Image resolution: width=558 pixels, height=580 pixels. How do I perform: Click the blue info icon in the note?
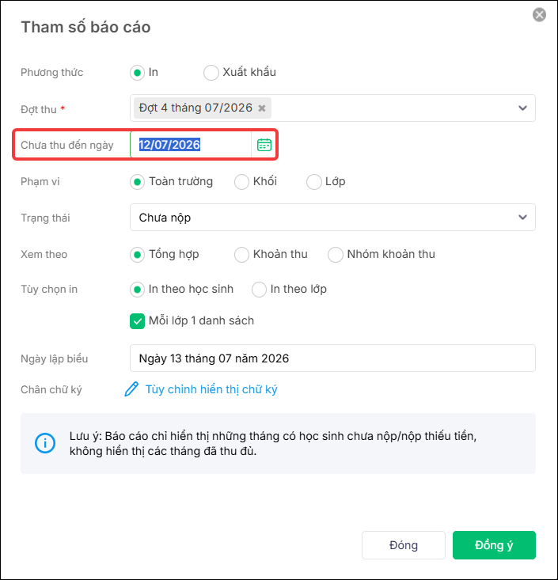tap(45, 443)
